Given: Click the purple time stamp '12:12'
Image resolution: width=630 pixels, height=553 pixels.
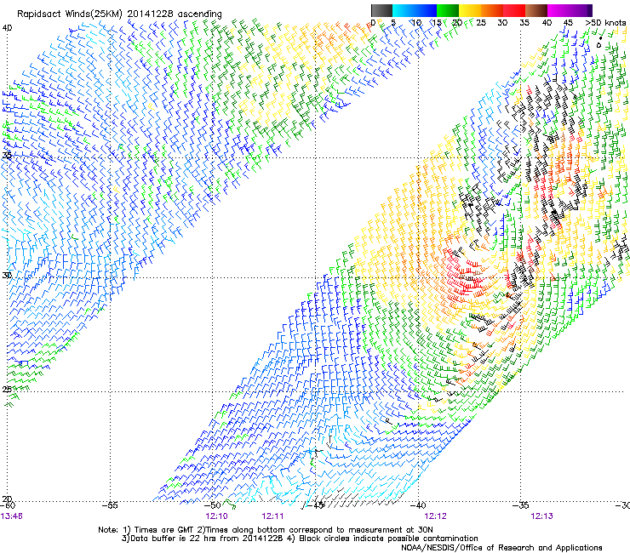Looking at the screenshot, I should (x=436, y=516).
